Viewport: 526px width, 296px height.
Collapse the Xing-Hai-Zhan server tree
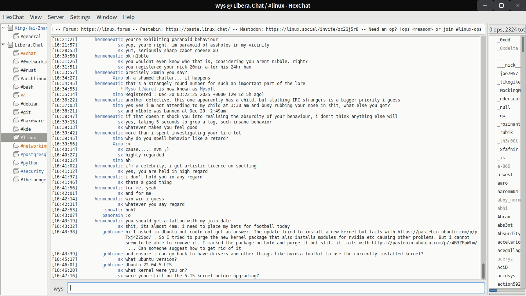tap(3, 28)
